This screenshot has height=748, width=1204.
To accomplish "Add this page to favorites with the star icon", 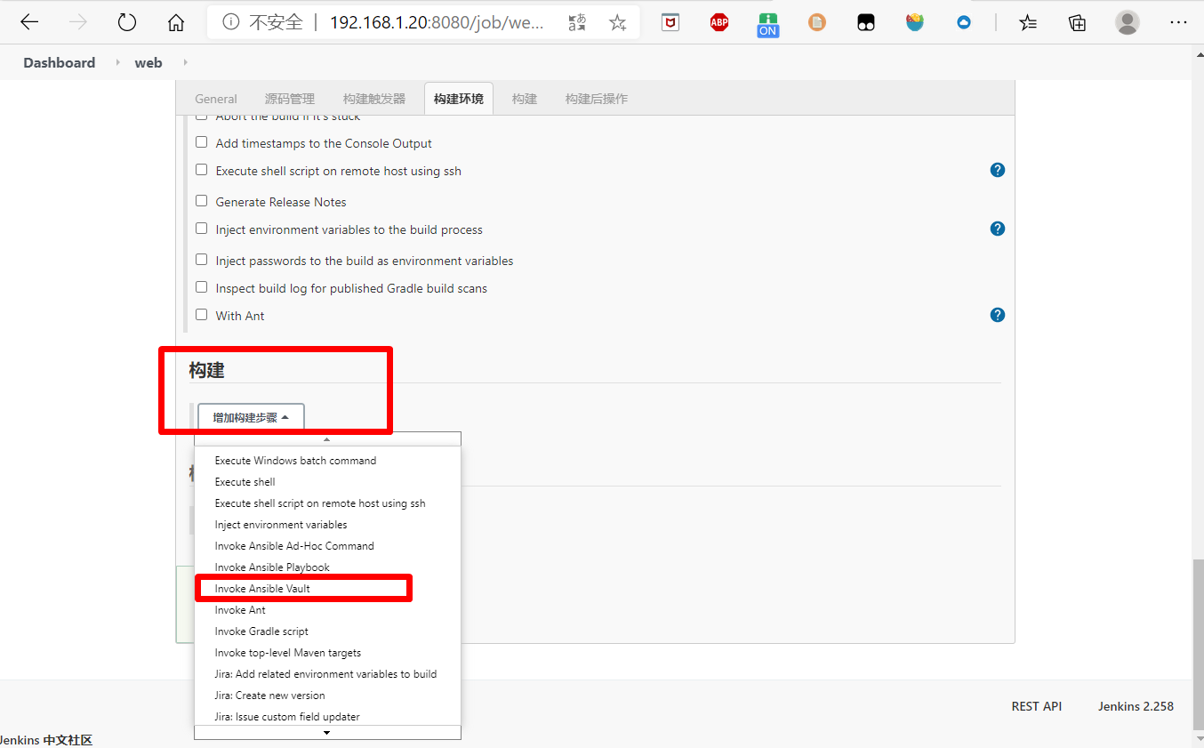I will (x=618, y=23).
